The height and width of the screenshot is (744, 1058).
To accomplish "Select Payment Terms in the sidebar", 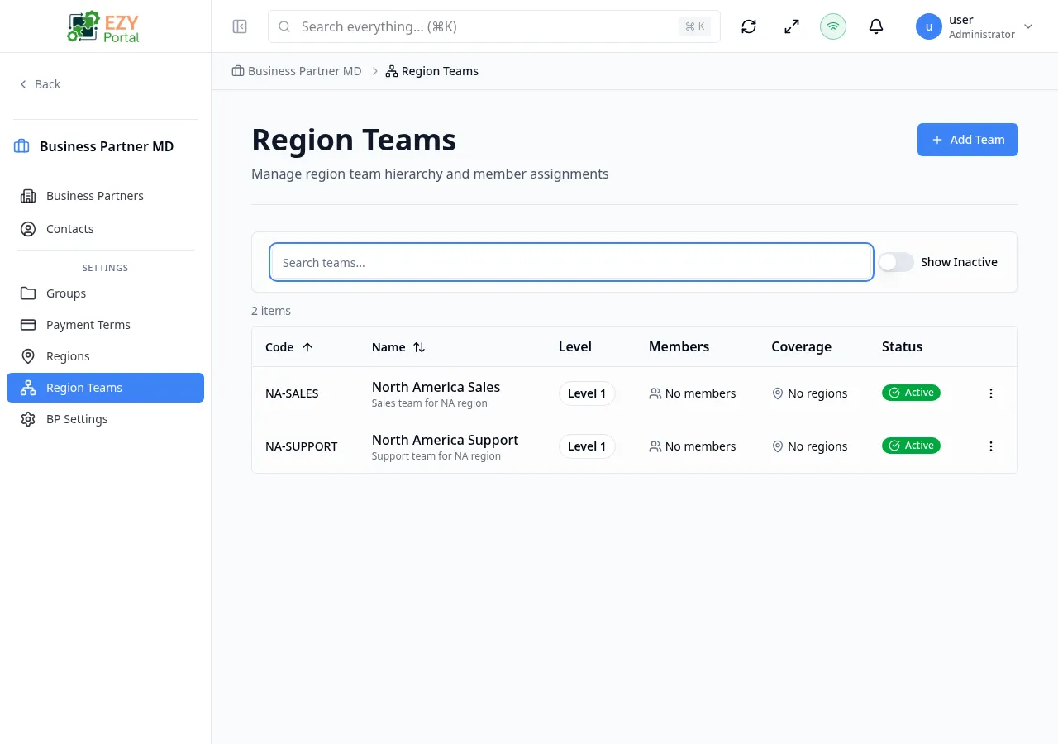I will coord(88,324).
